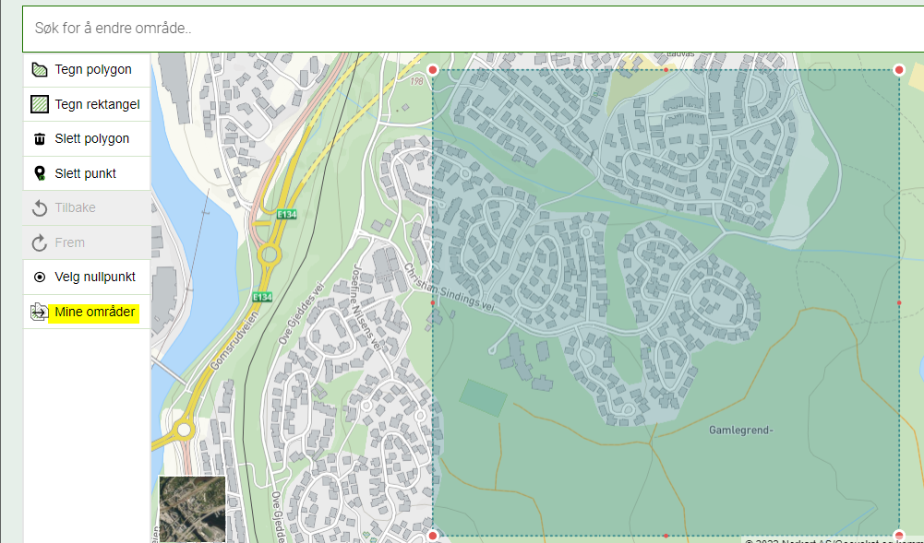Click the highlighted Mine områder label

(95, 312)
